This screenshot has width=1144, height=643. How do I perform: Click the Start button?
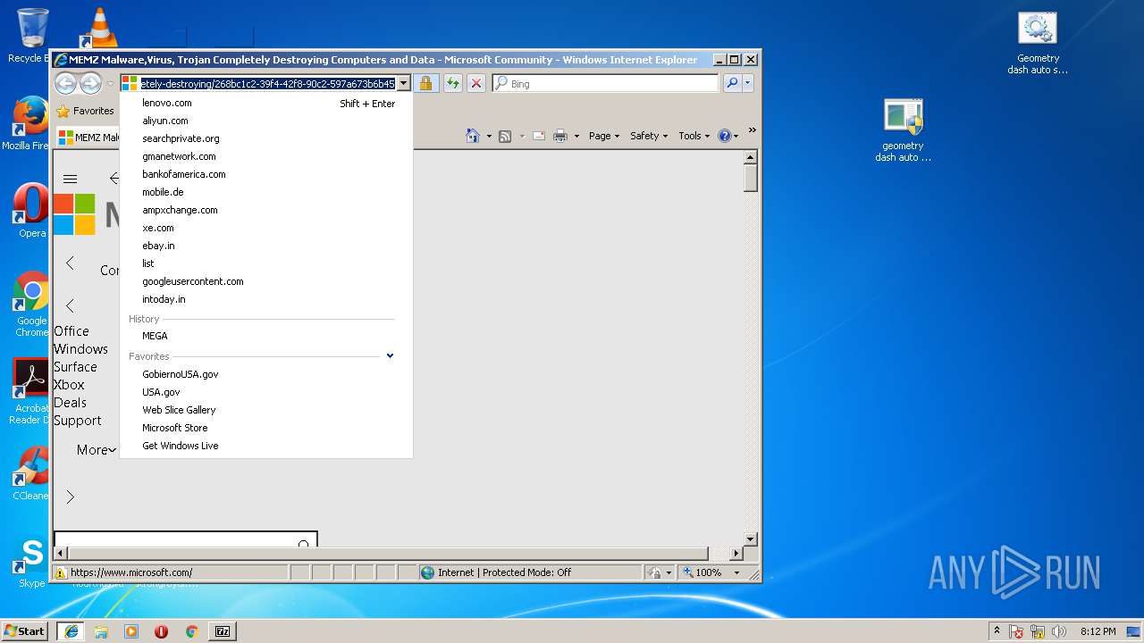pyautogui.click(x=24, y=631)
